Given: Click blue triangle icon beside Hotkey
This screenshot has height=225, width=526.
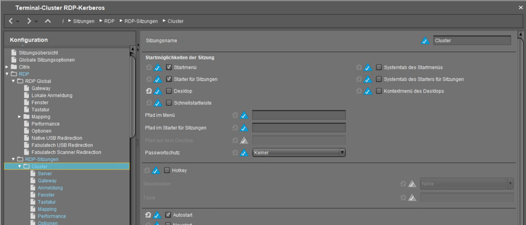Looking at the screenshot, I should tap(157, 171).
